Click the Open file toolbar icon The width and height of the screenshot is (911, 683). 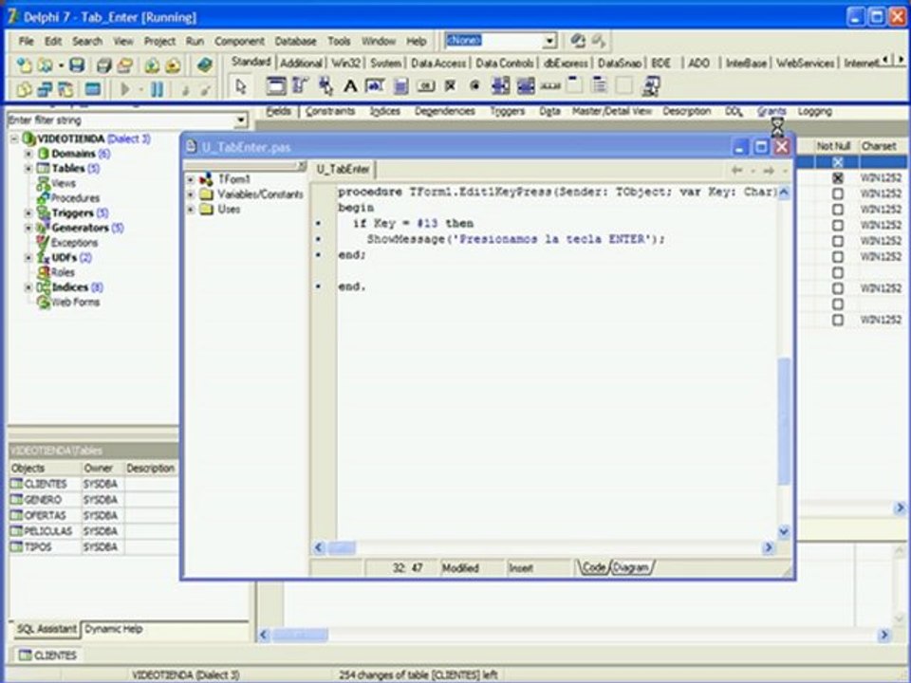pos(45,65)
